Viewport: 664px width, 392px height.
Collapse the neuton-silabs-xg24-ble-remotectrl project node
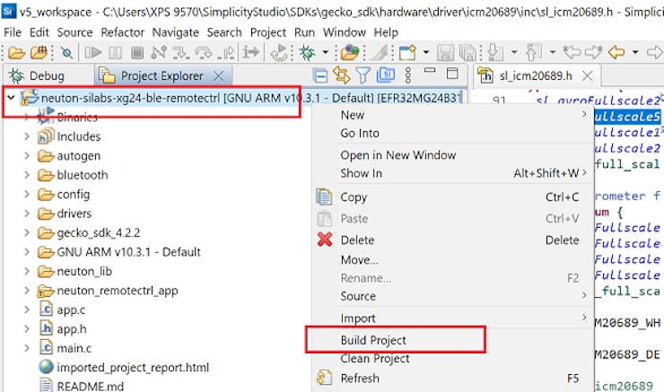pyautogui.click(x=11, y=98)
